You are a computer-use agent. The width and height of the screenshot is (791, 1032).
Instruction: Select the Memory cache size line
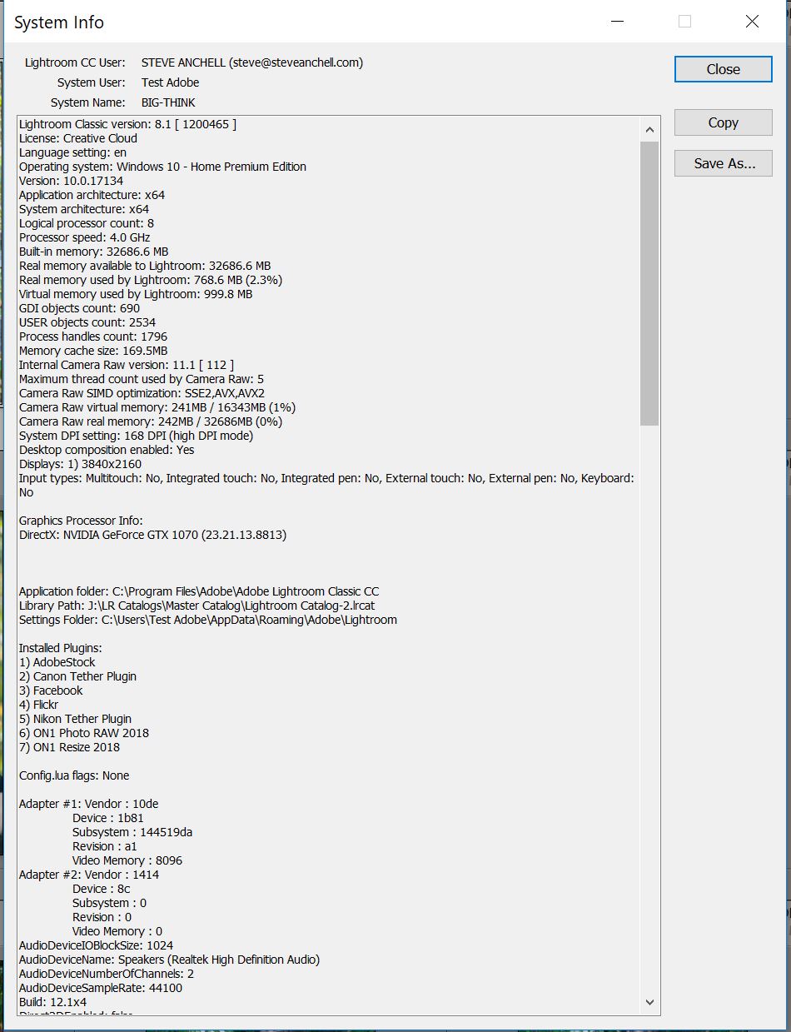[93, 351]
